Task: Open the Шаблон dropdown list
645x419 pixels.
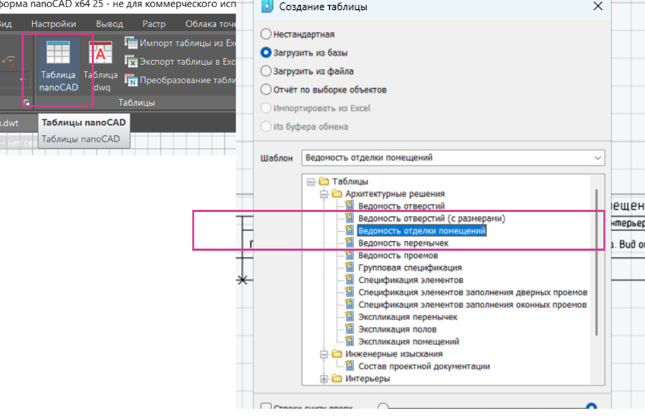Action: coord(597,158)
